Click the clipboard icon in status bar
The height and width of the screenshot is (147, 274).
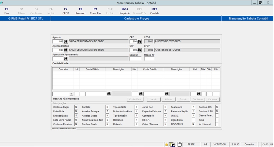click(180, 145)
